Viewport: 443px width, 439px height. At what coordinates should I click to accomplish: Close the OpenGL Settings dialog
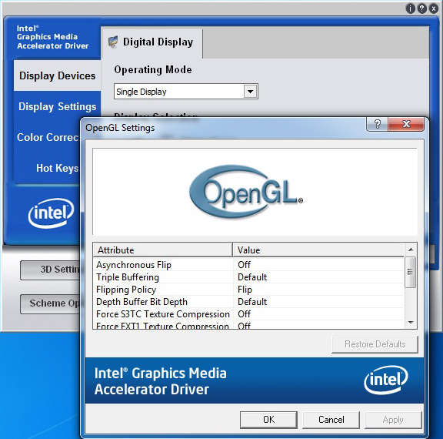(406, 124)
